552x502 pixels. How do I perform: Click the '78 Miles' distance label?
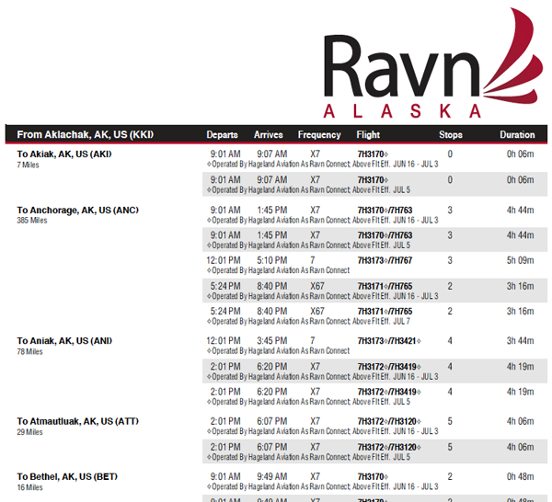point(30,351)
